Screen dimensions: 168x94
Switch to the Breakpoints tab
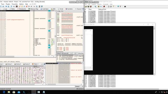(x=22, y=9)
